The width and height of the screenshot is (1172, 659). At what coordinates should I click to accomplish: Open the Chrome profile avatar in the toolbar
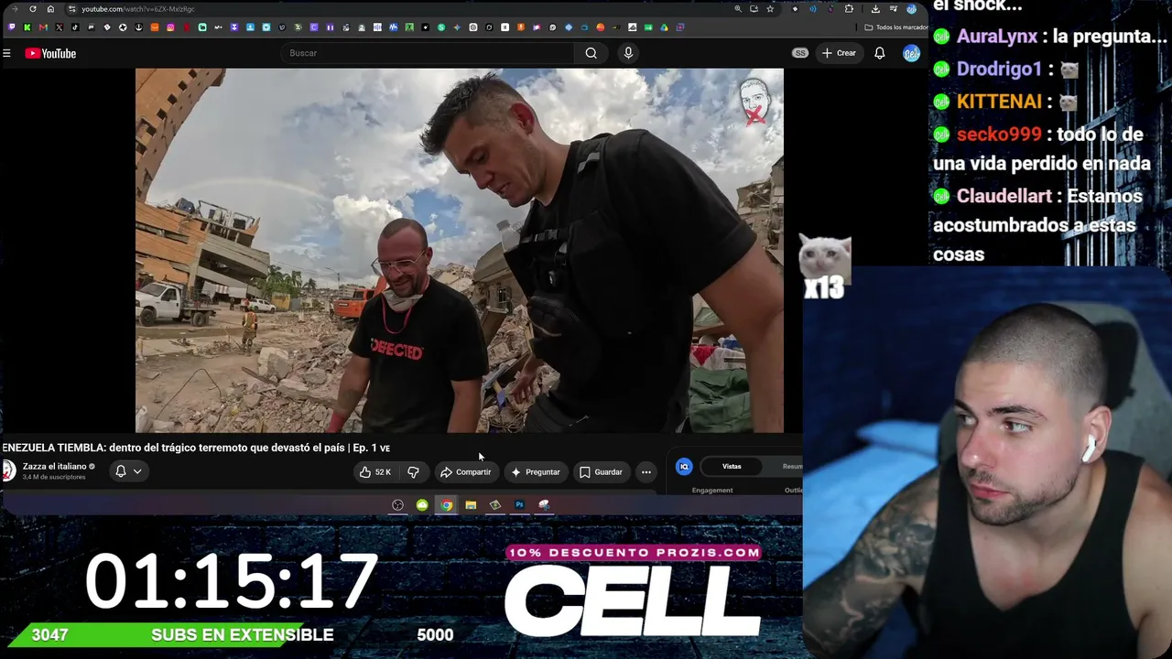coord(911,9)
